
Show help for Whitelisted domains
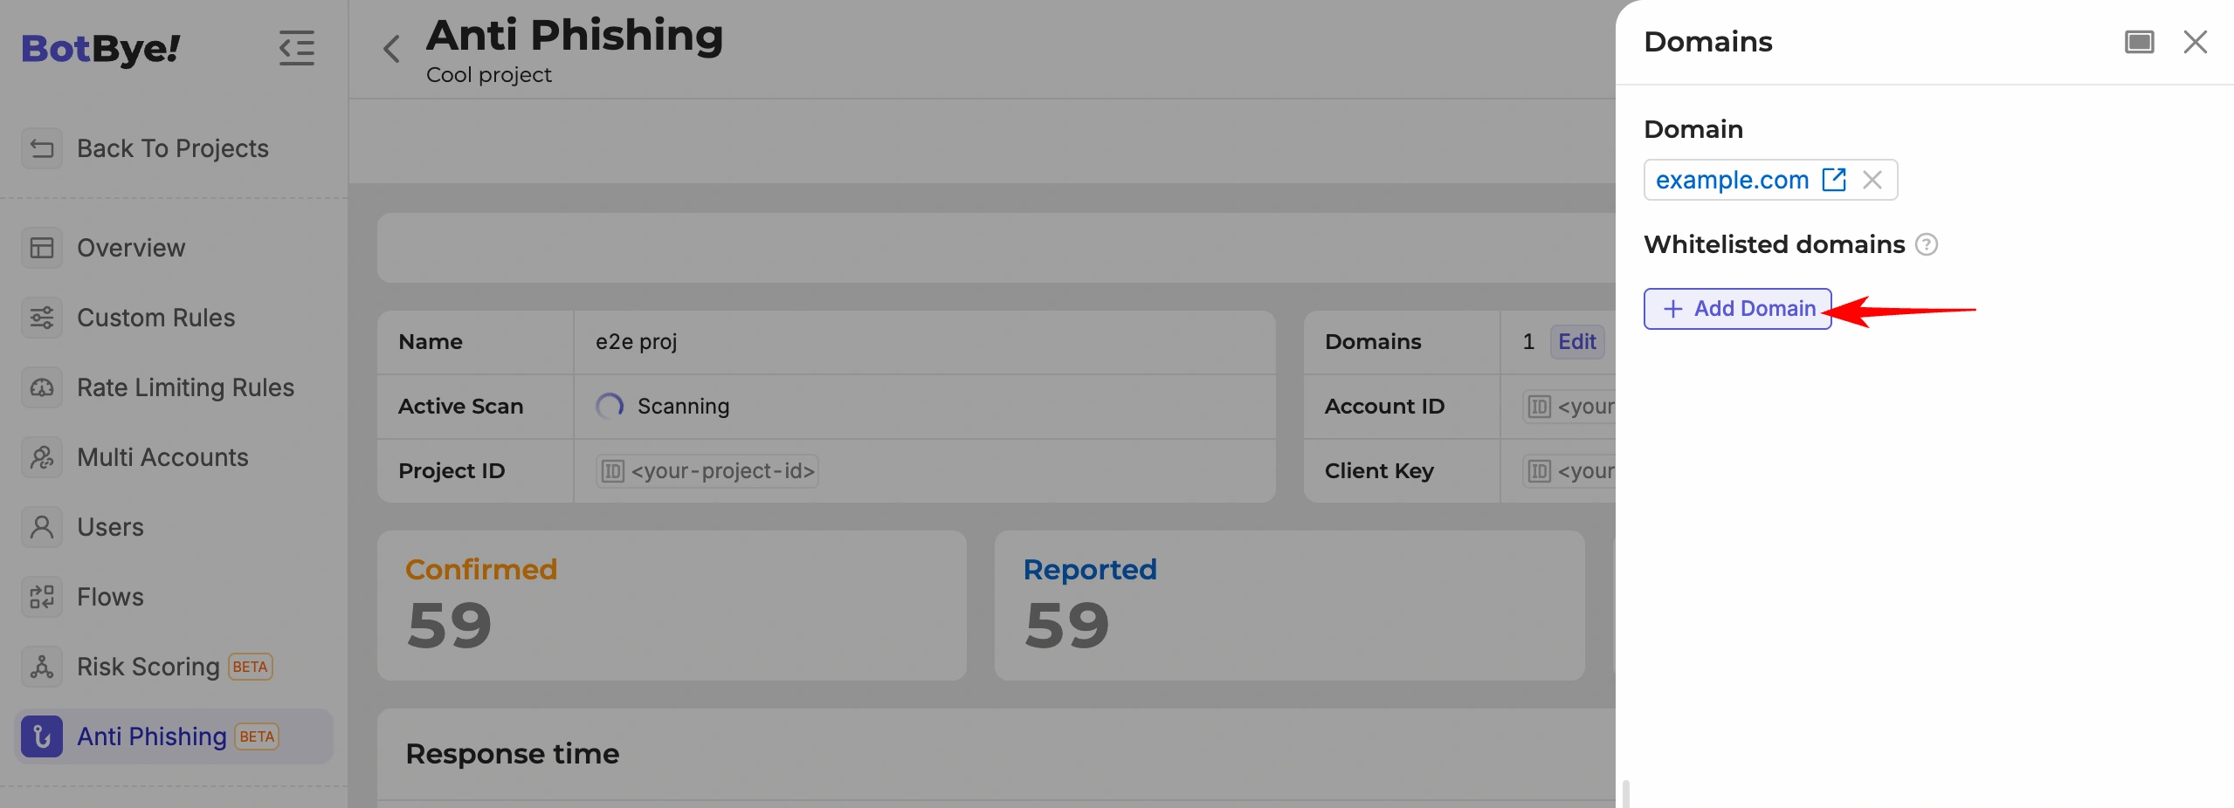coord(1927,244)
